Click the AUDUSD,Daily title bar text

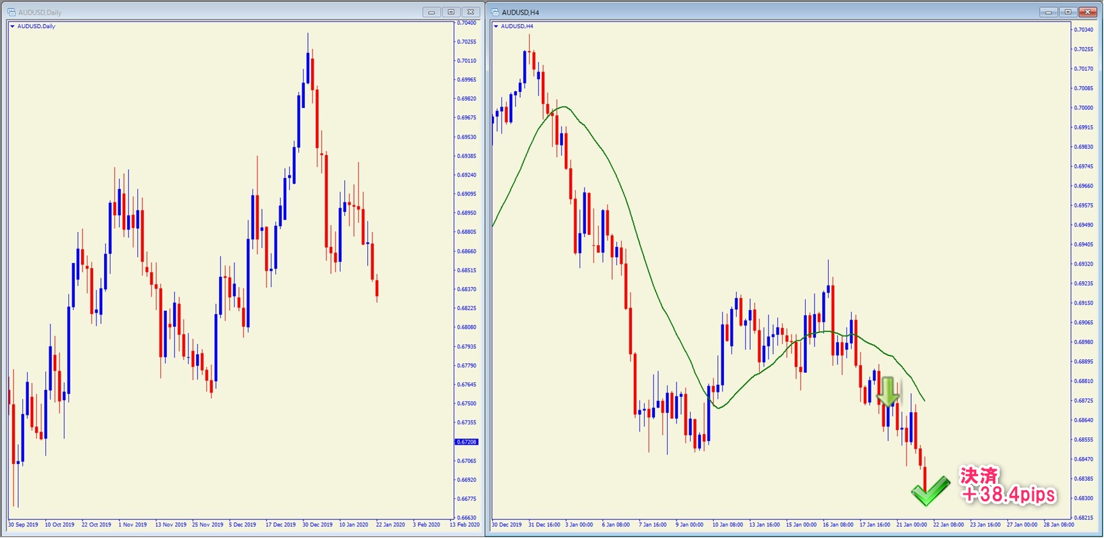pyautogui.click(x=40, y=12)
